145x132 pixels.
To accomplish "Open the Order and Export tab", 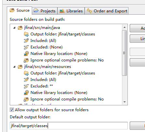I will 107,11.
